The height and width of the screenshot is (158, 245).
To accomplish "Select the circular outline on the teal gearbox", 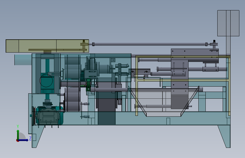I will pyautogui.click(x=46, y=81).
